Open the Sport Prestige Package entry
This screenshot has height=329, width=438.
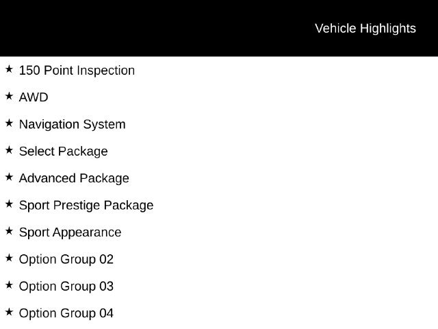[x=86, y=206]
